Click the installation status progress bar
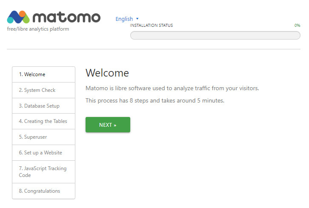 coord(215,35)
